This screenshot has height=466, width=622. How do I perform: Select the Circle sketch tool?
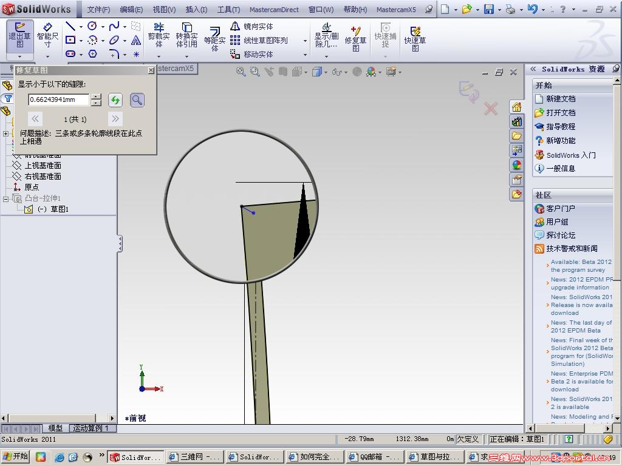pyautogui.click(x=92, y=27)
